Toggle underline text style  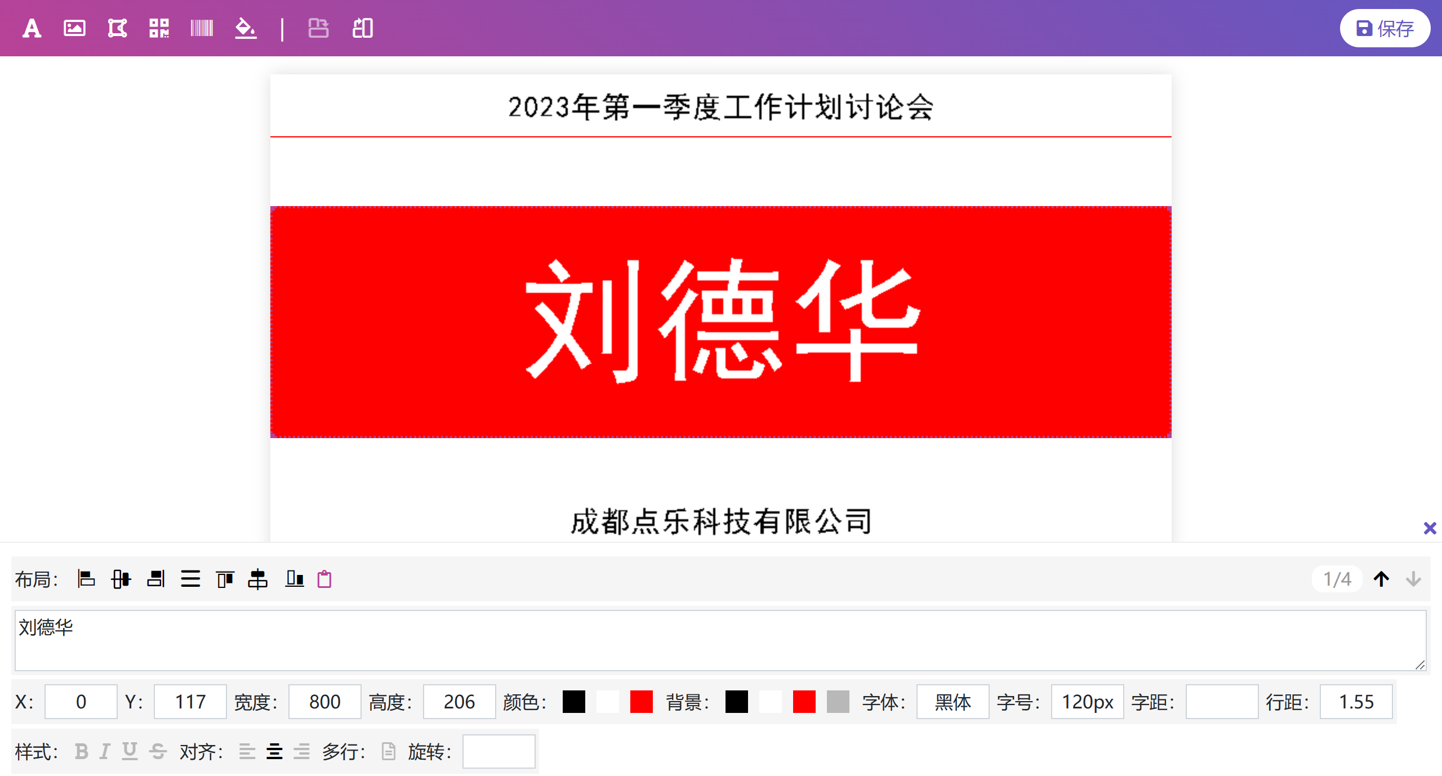pos(130,751)
